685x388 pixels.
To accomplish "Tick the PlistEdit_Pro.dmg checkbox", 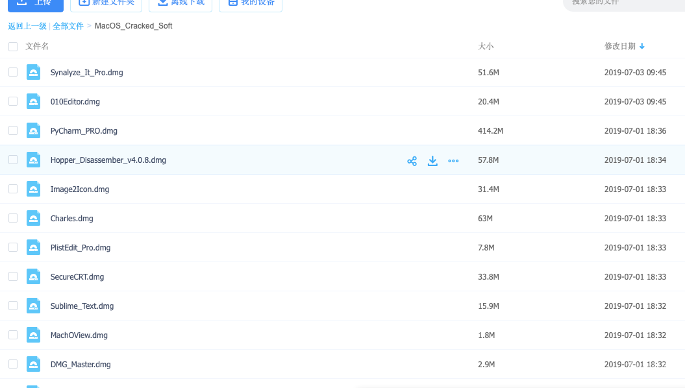I will [13, 247].
